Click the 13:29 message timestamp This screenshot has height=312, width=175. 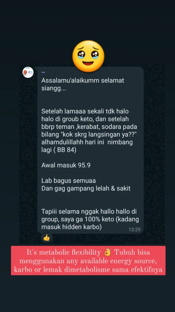[135, 229]
